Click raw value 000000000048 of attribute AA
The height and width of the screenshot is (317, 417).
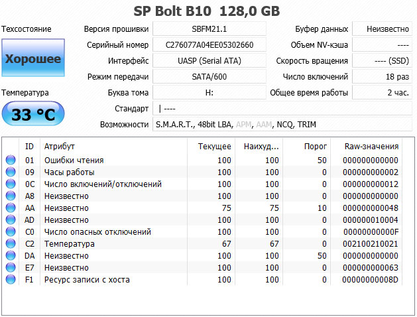point(371,208)
